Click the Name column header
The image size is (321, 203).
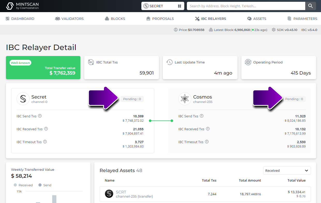pyautogui.click(x=110, y=180)
